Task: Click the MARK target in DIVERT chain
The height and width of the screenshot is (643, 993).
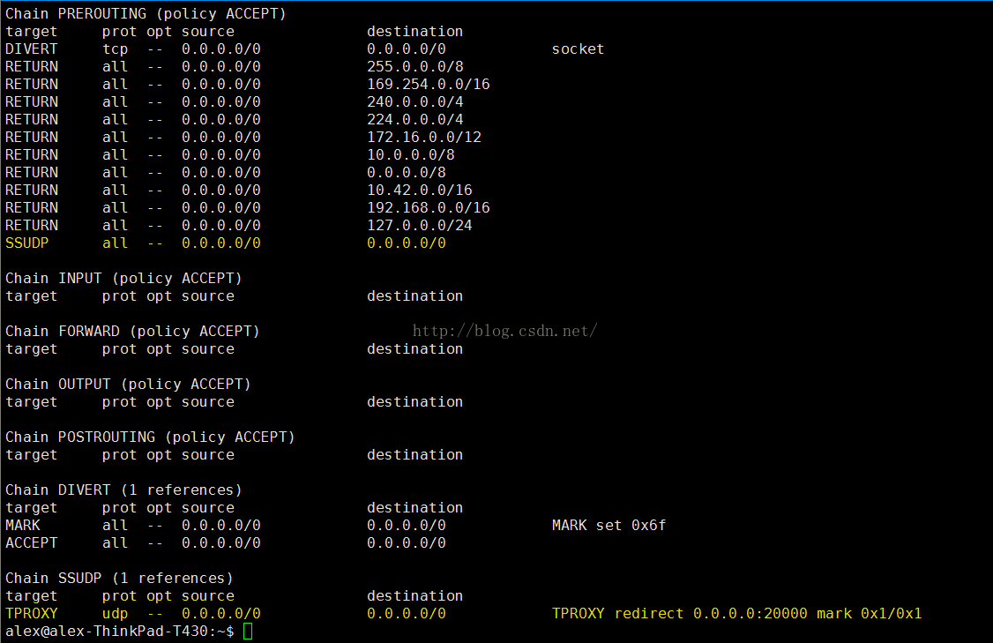Action: 23,526
